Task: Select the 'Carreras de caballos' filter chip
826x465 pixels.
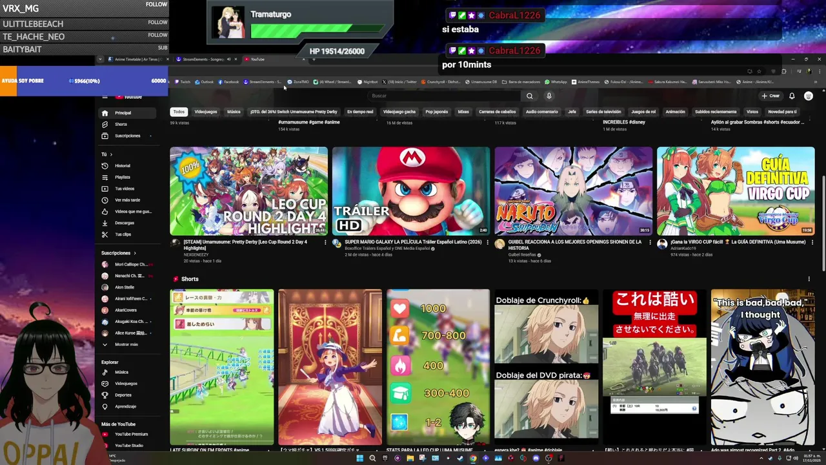Action: 497,112
